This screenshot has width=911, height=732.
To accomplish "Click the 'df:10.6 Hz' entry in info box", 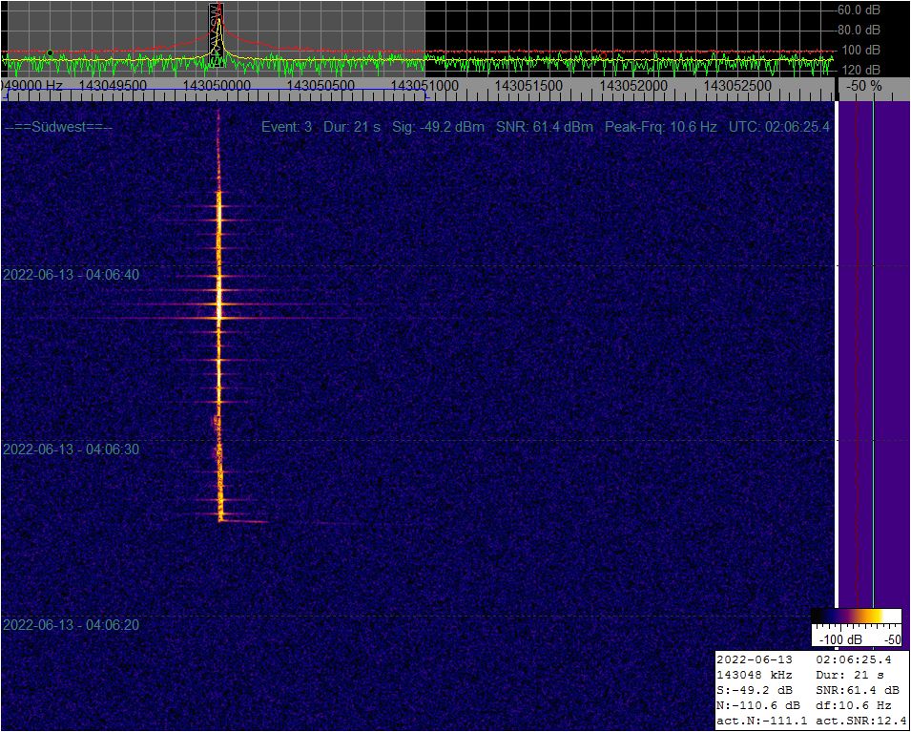I will (854, 706).
